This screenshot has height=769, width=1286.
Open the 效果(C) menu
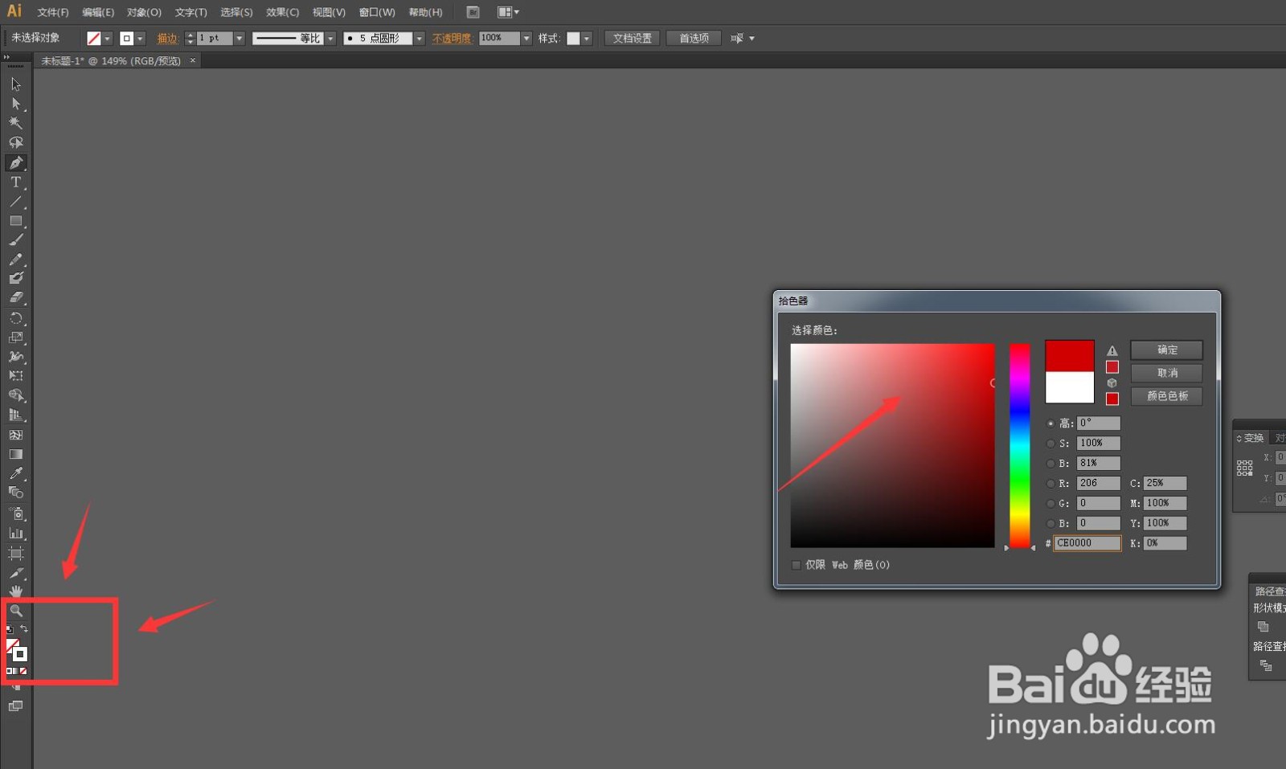point(282,12)
